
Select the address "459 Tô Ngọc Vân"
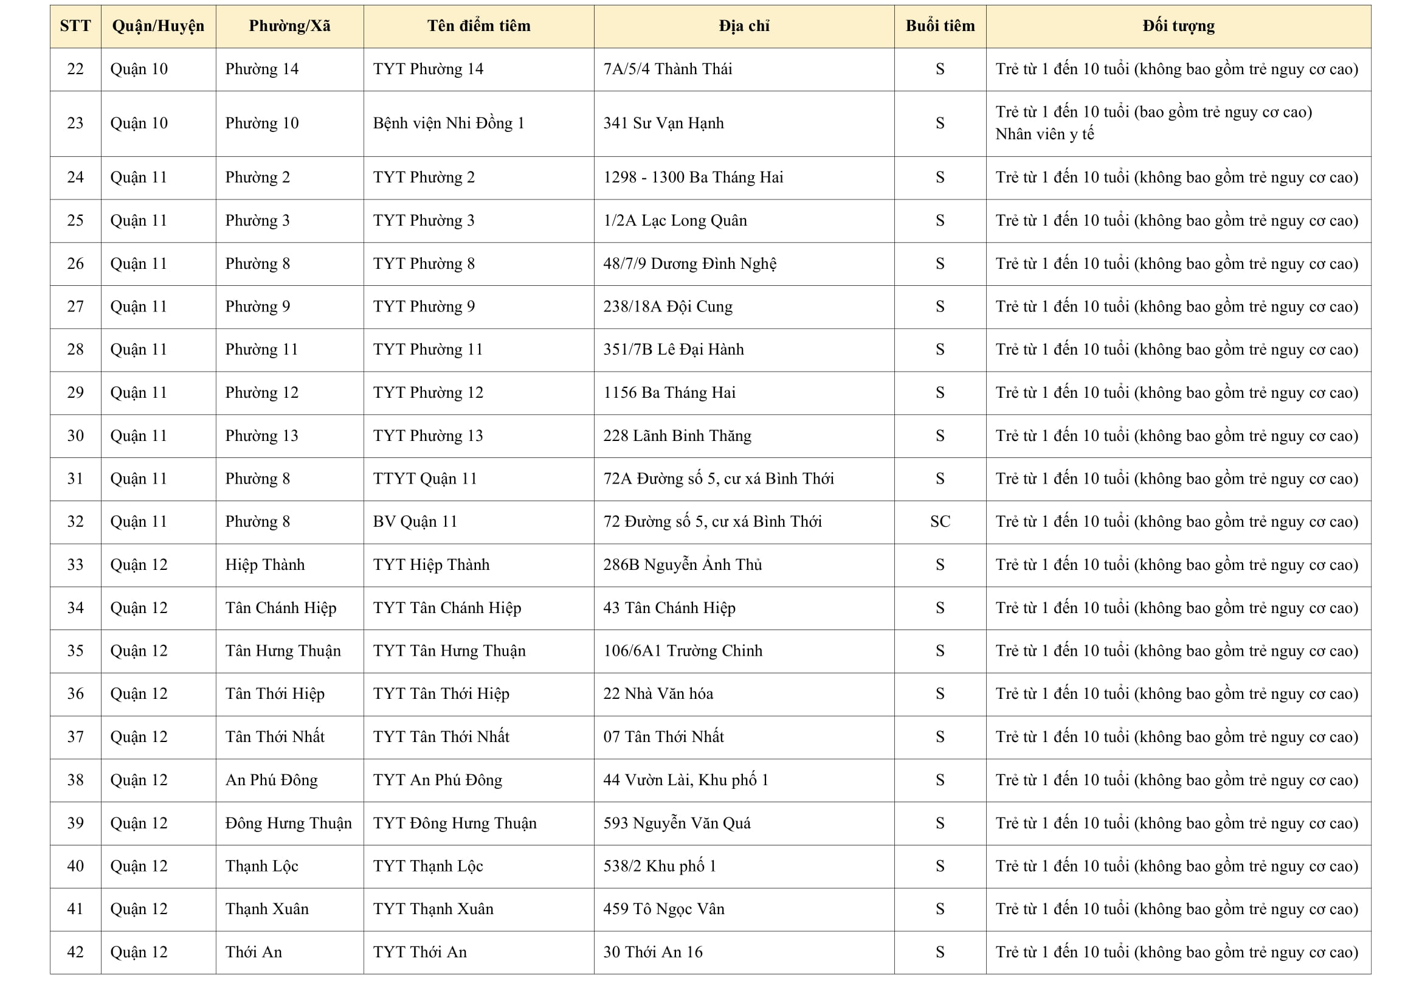pyautogui.click(x=663, y=909)
